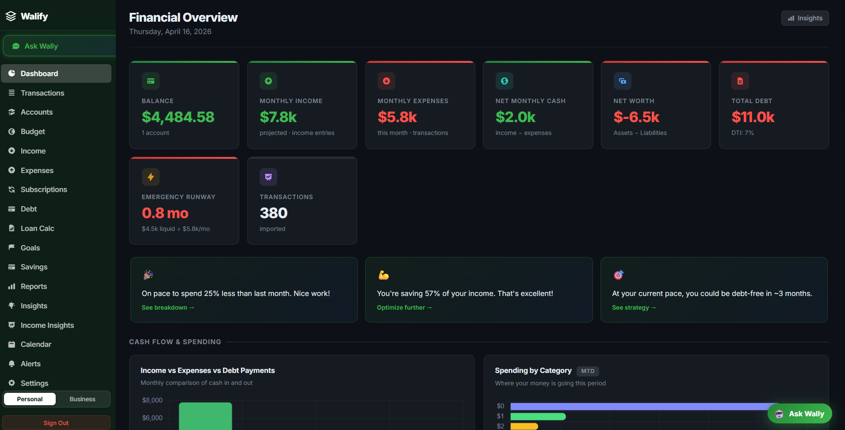The image size is (845, 430).
Task: Click the Settings gear sidebar icon
Action: tap(12, 383)
